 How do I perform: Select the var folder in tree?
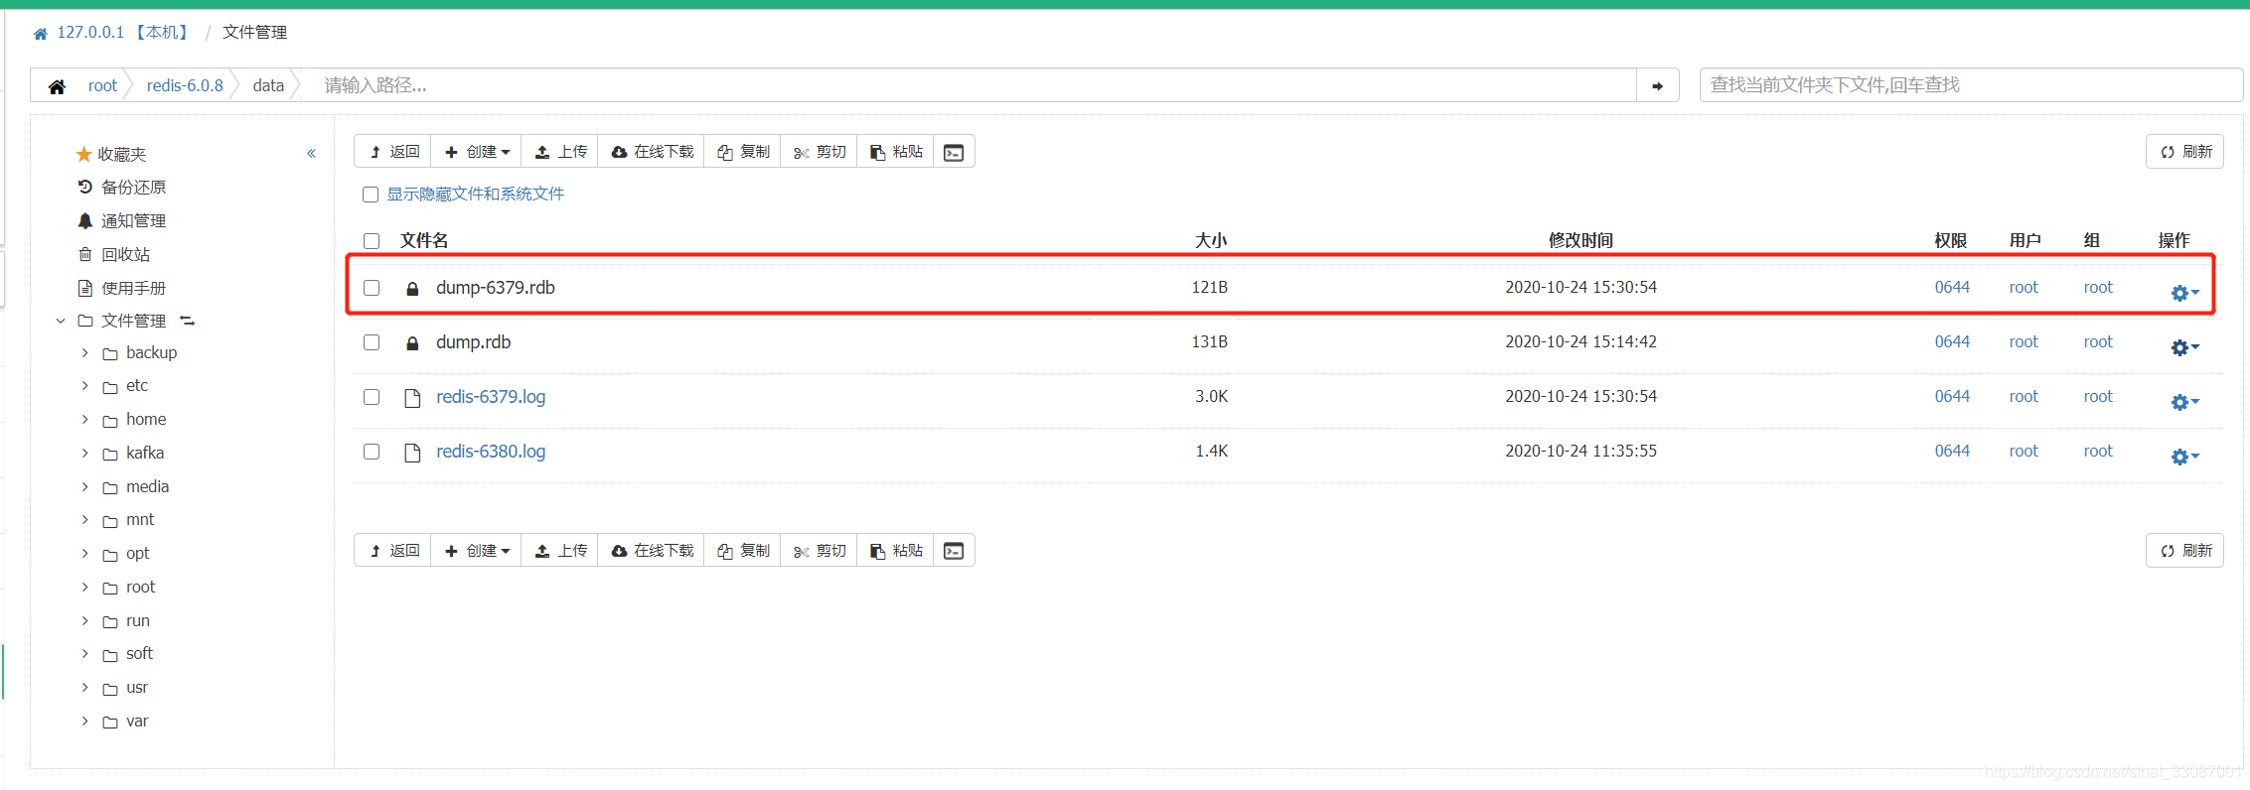(137, 721)
